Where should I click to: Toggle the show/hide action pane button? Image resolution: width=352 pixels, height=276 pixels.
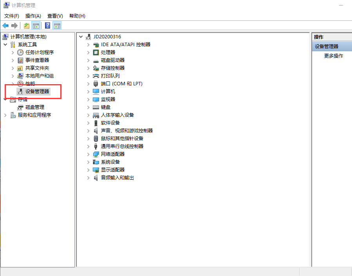pyautogui.click(x=57, y=26)
